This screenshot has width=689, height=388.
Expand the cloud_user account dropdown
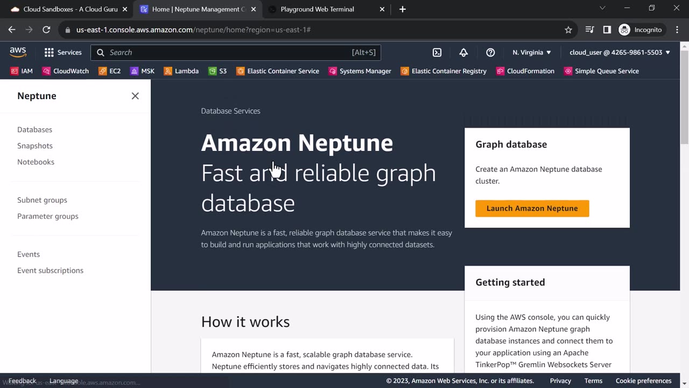click(x=620, y=52)
